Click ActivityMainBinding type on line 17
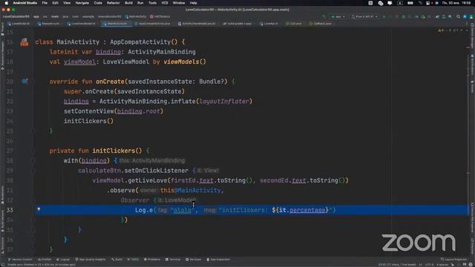The width and height of the screenshot is (475, 267). tap(162, 52)
